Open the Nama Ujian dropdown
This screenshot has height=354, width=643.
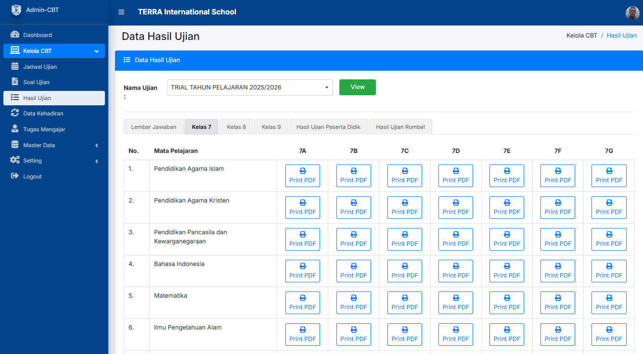(250, 88)
